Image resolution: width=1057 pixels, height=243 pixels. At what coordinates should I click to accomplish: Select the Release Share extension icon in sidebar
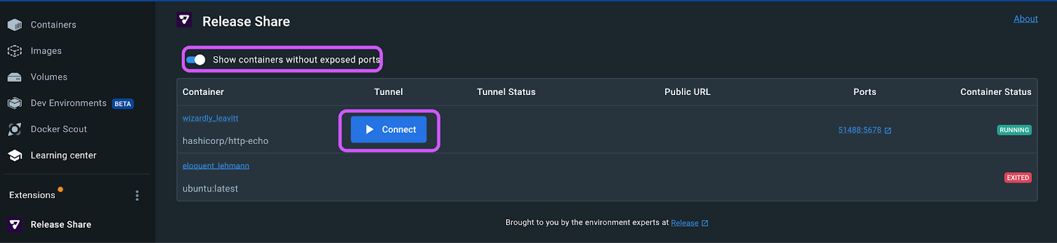click(15, 225)
